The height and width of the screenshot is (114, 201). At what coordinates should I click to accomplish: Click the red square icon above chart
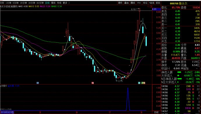pyautogui.click(x=151, y=6)
